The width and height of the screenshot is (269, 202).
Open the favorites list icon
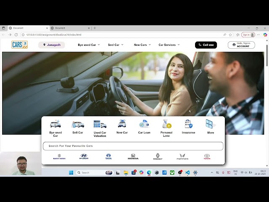[x=238, y=35]
